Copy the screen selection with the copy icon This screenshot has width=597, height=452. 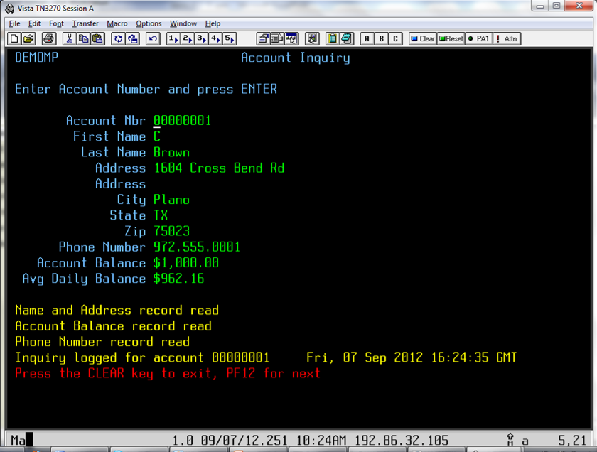(83, 38)
